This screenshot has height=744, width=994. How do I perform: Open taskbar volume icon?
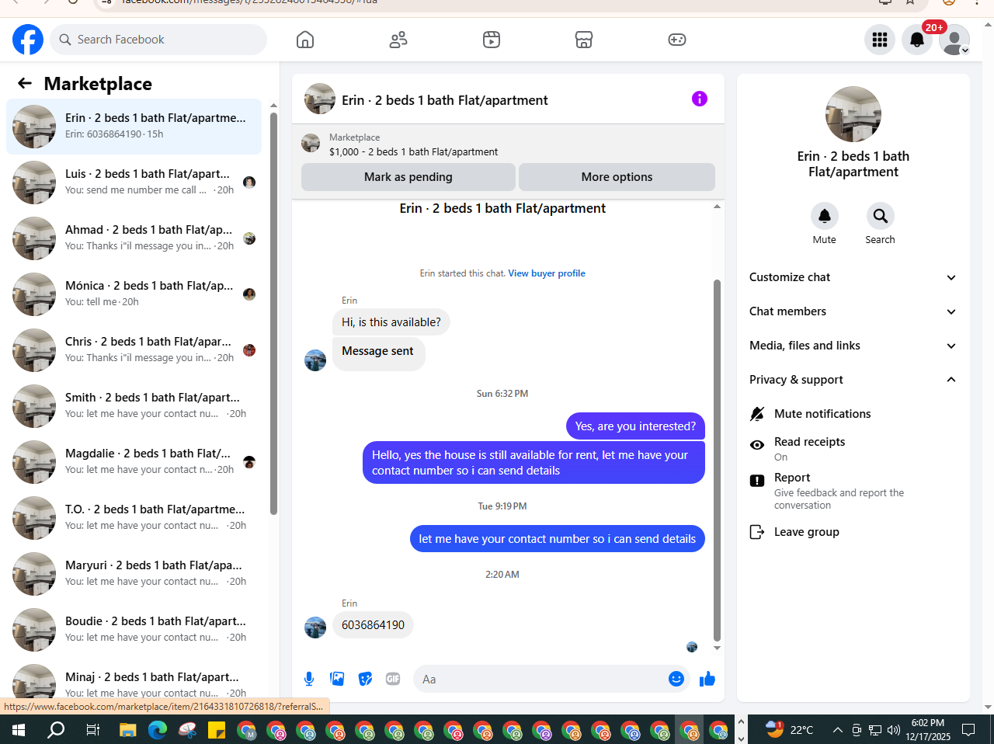click(x=894, y=730)
